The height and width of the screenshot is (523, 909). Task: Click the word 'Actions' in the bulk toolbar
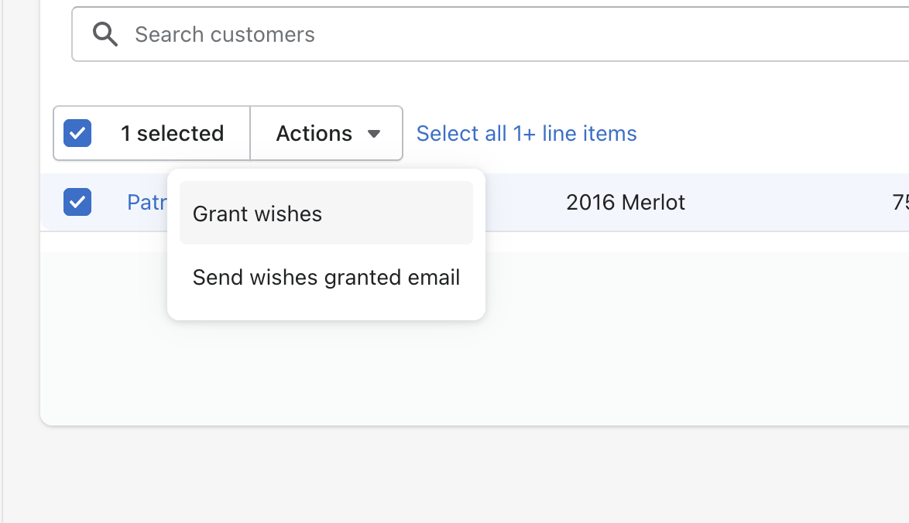(x=314, y=133)
